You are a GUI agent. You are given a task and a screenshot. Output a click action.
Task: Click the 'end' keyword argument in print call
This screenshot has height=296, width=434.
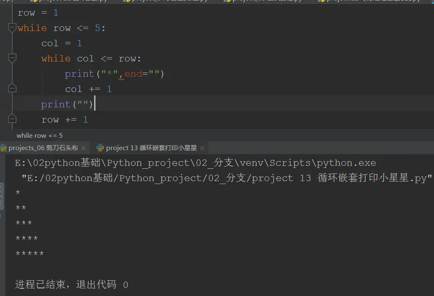(x=133, y=74)
